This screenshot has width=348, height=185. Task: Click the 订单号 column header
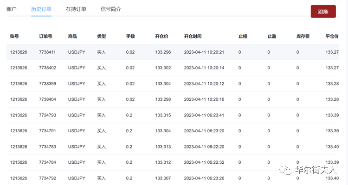pos(46,36)
